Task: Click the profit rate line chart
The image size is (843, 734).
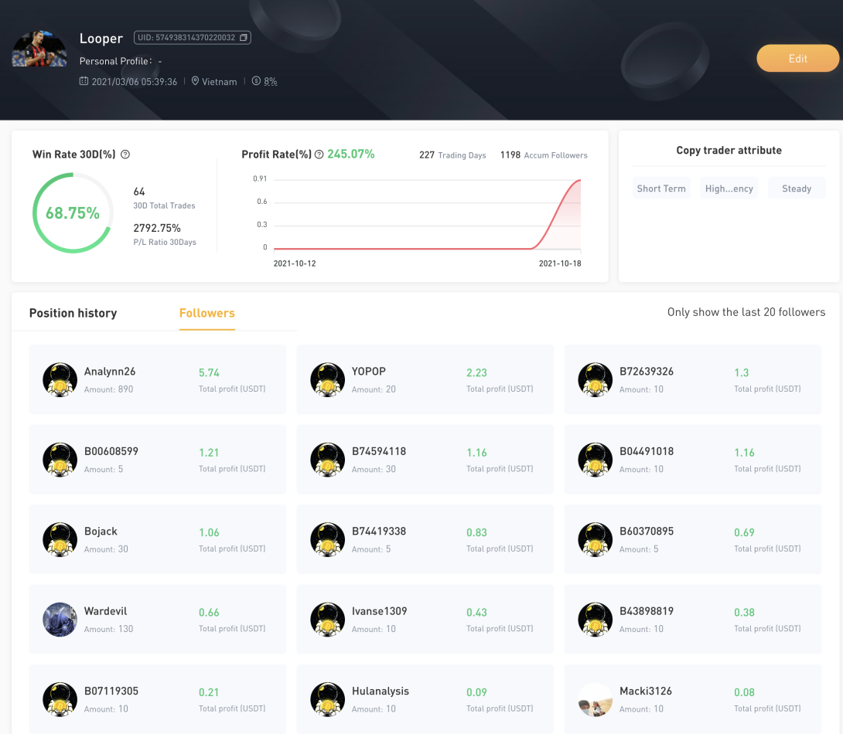Action: click(x=428, y=214)
